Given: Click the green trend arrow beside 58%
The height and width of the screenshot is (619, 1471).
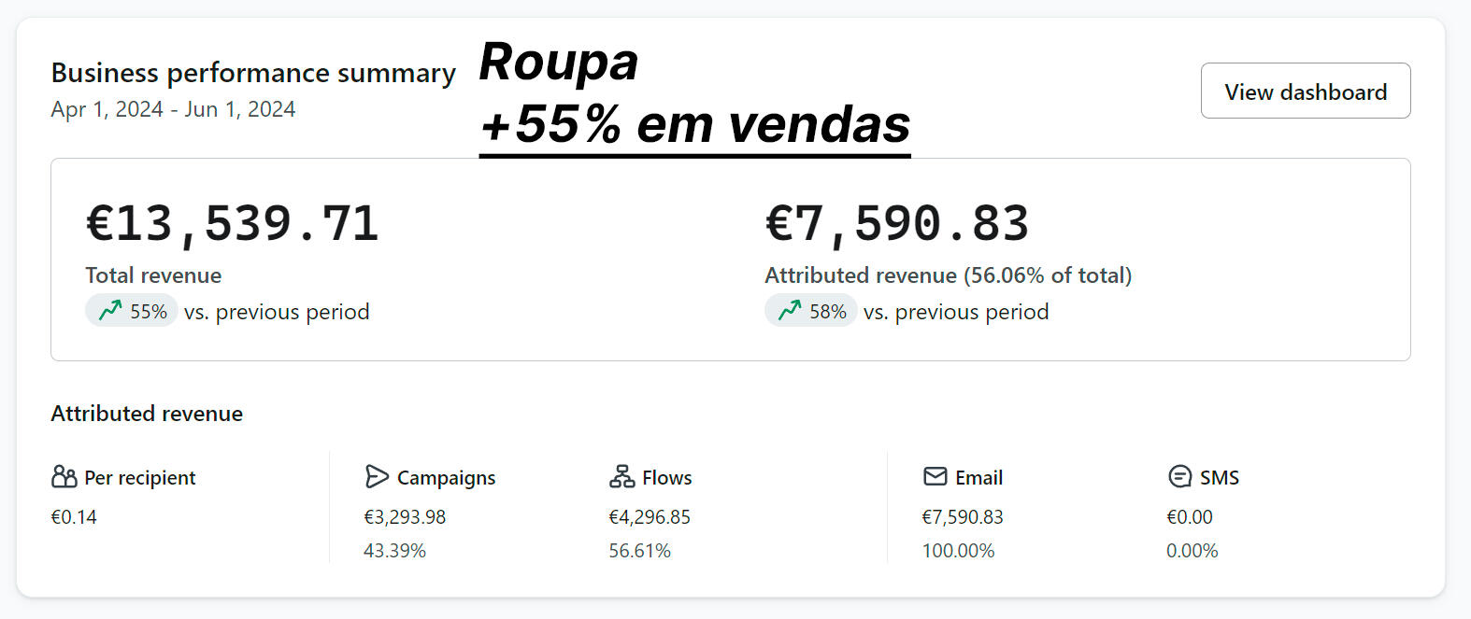Looking at the screenshot, I should (x=790, y=310).
